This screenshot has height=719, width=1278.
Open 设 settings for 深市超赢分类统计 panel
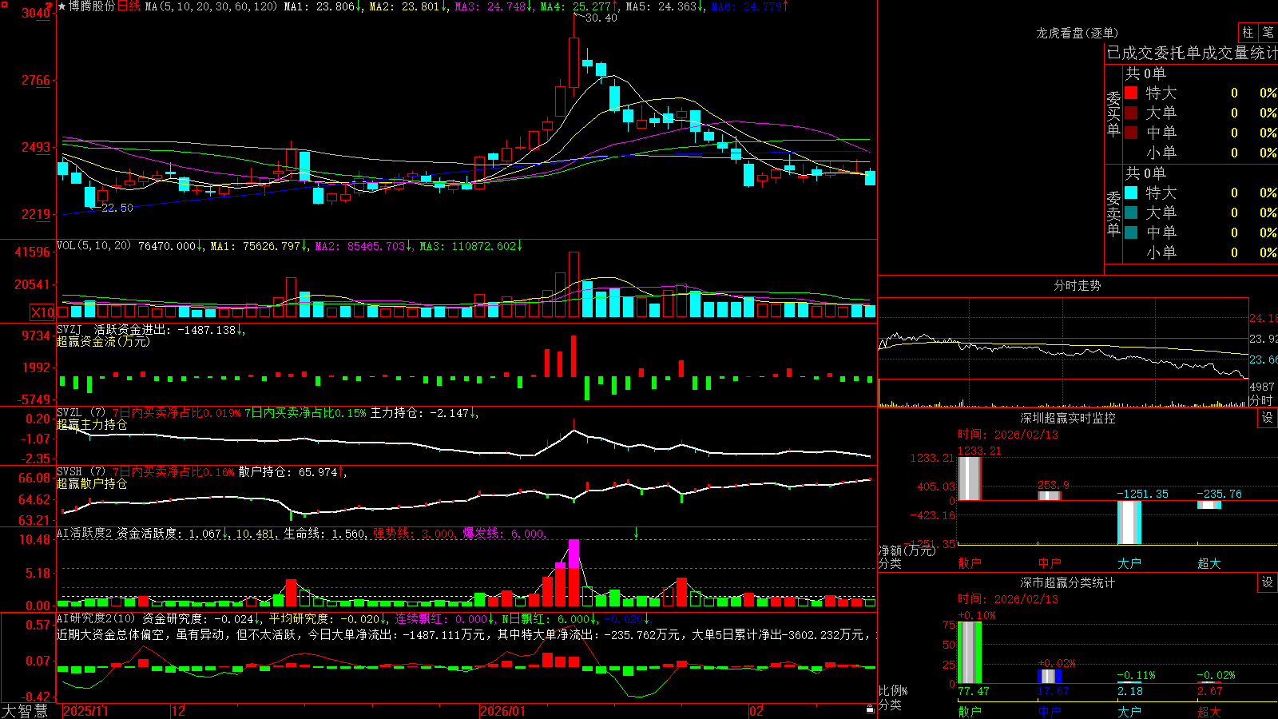tap(1268, 582)
